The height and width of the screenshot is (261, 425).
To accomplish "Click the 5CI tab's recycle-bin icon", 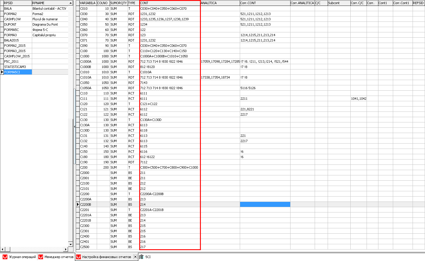I will coord(142,257).
